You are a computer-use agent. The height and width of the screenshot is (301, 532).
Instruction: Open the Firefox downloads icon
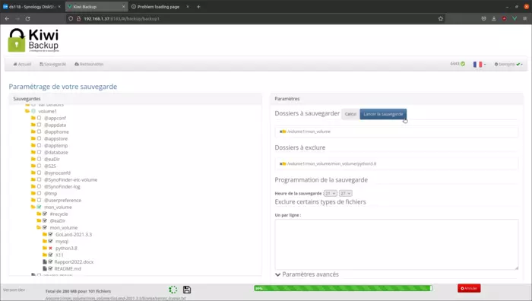point(494,19)
